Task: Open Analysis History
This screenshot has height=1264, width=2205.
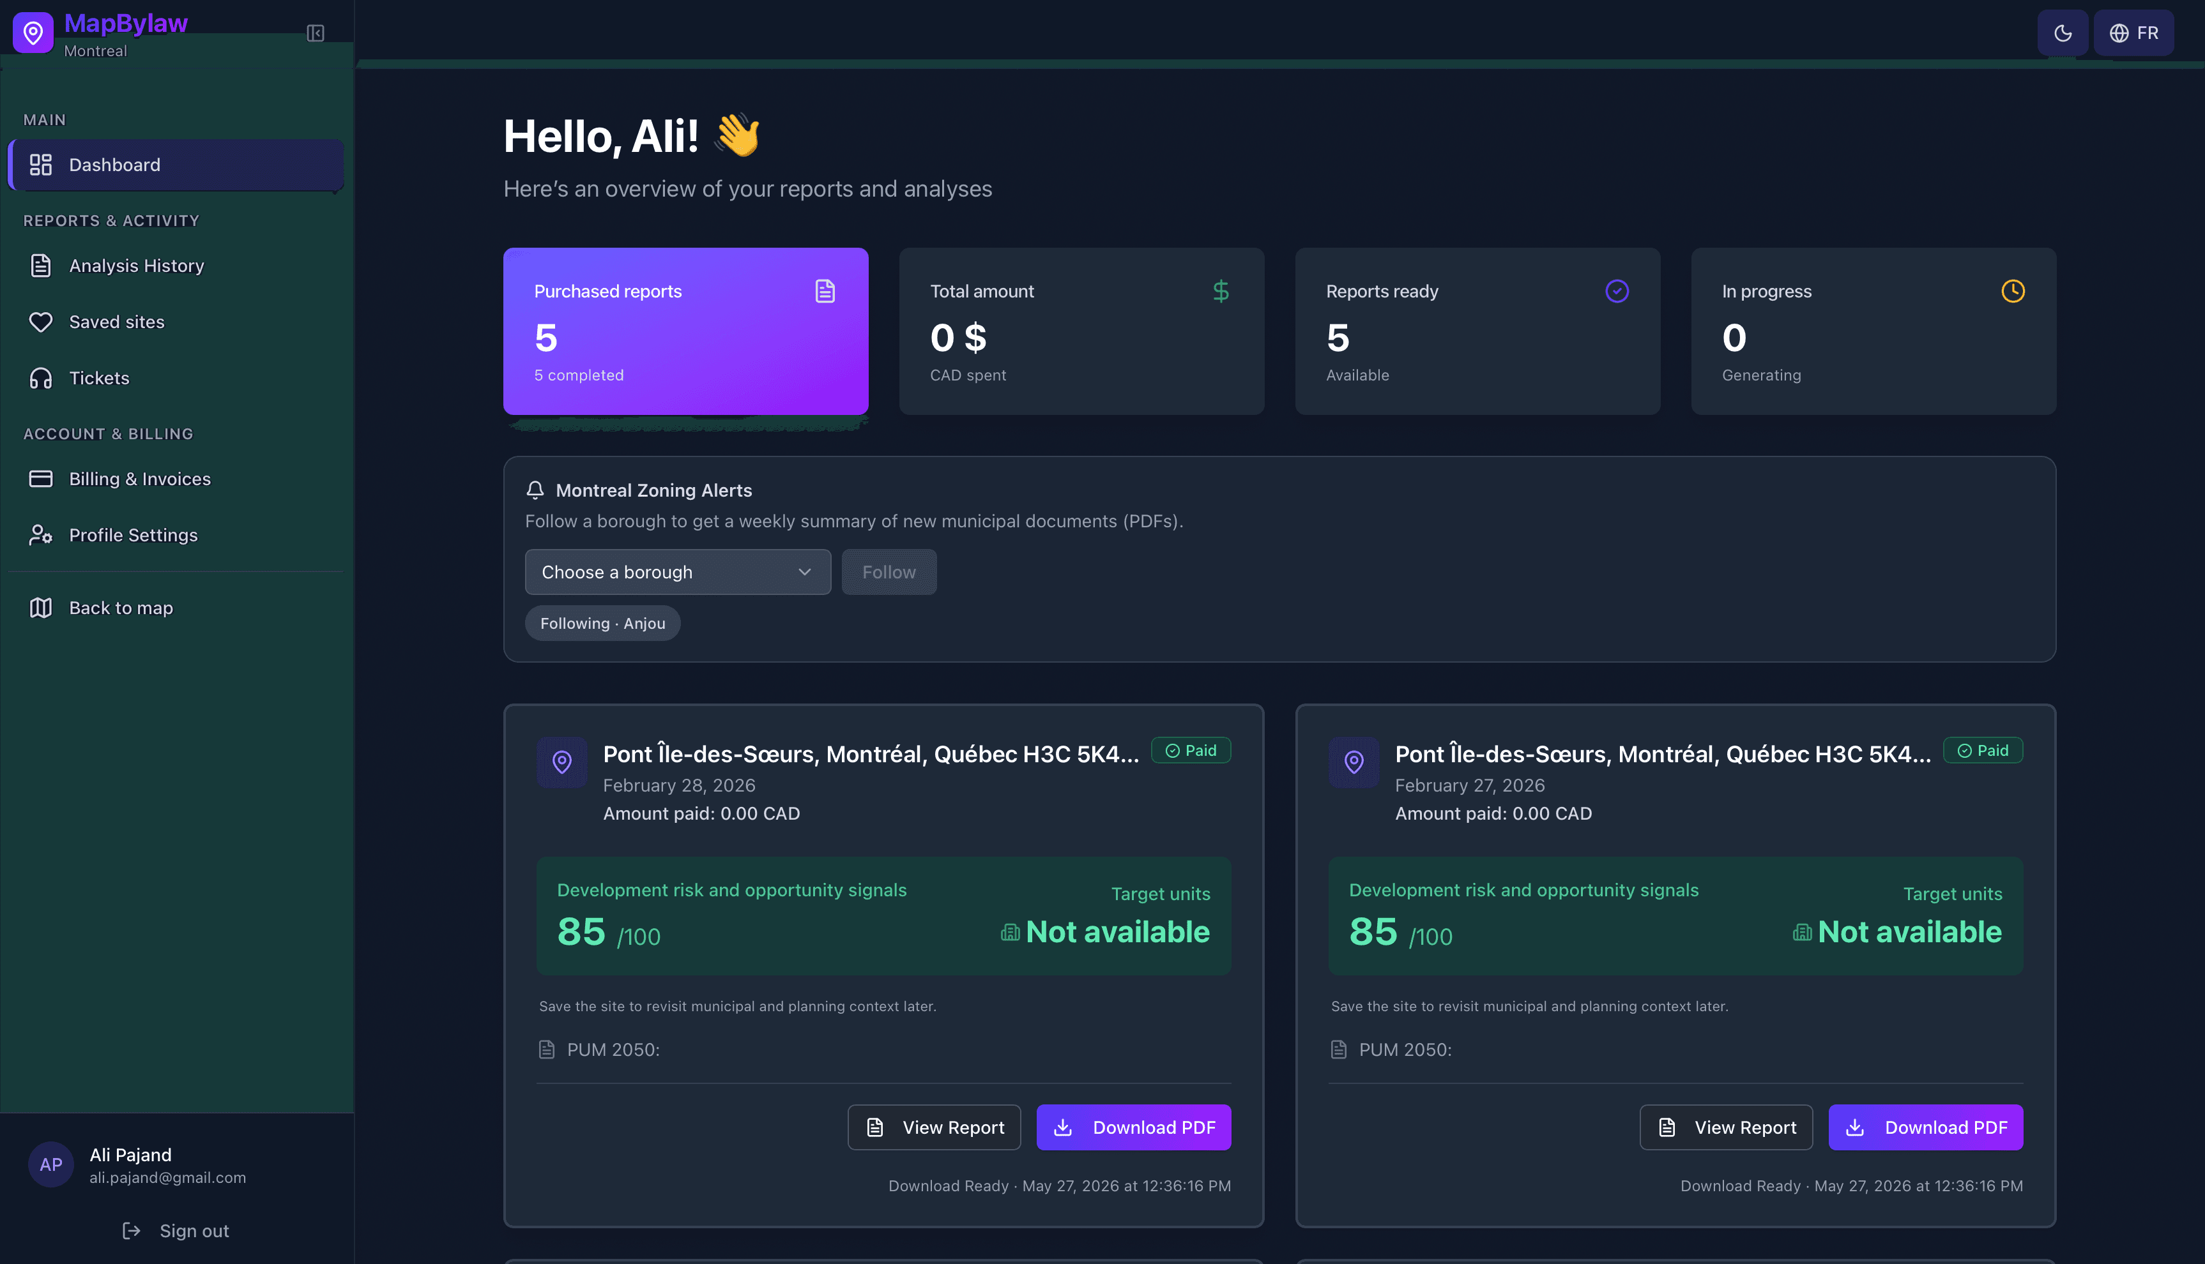Action: click(176, 266)
